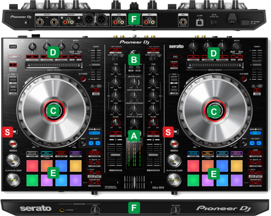Select SAMPLER pad mode on left deck
This screenshot has height=216, width=271.
pos(76,153)
